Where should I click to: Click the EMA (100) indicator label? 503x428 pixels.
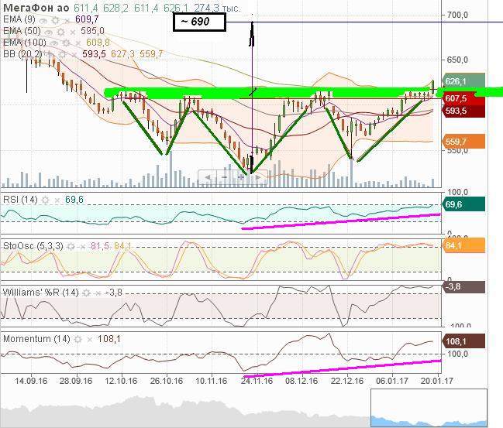click(x=25, y=43)
